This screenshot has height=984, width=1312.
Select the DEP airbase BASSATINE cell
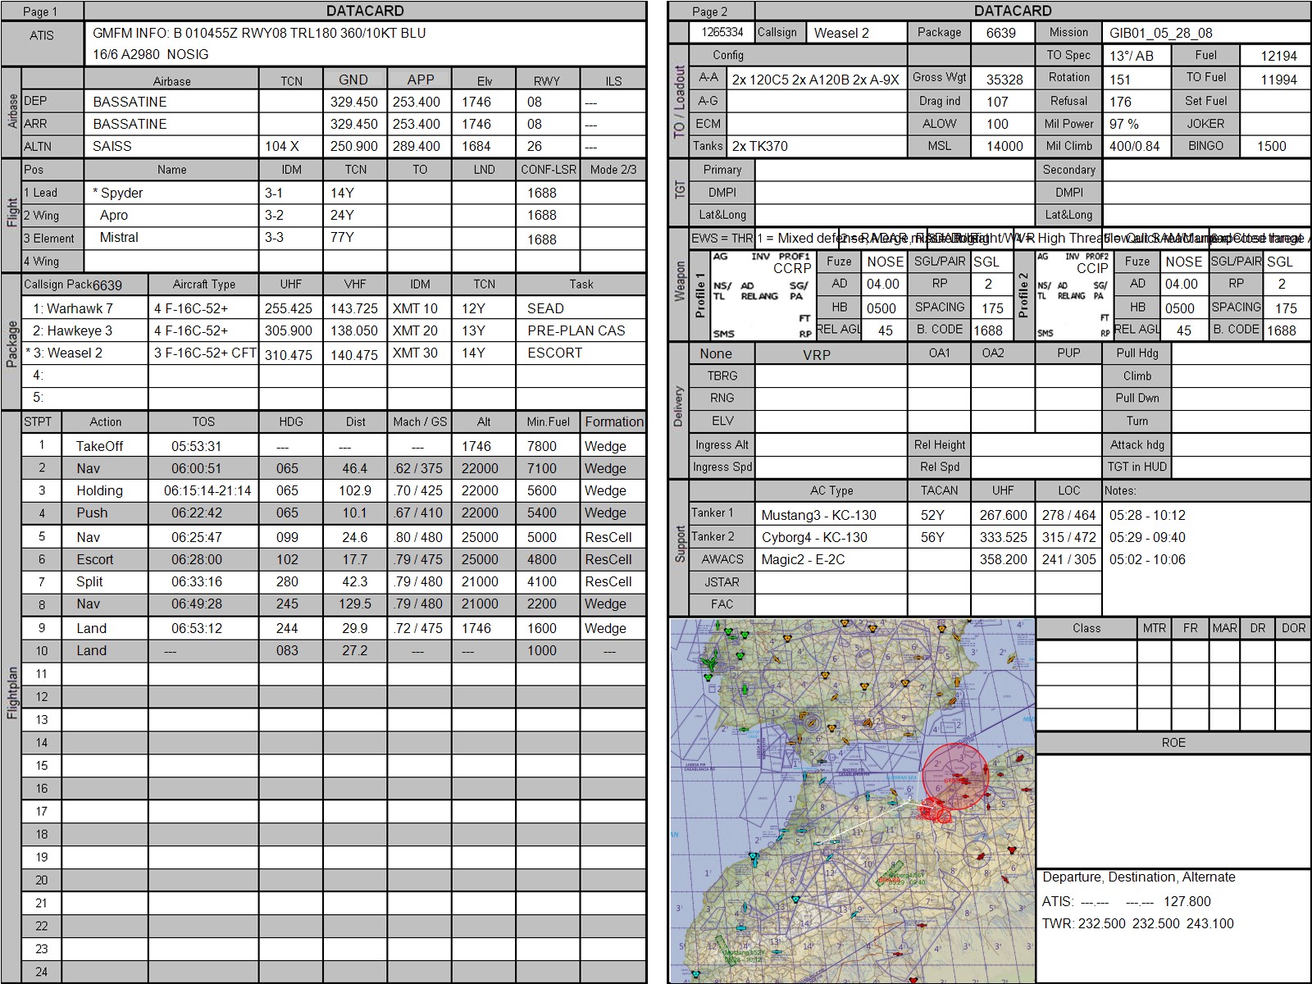click(x=171, y=102)
